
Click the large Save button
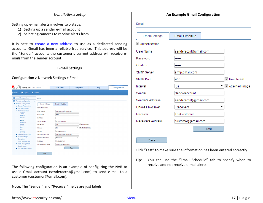point(152,140)
